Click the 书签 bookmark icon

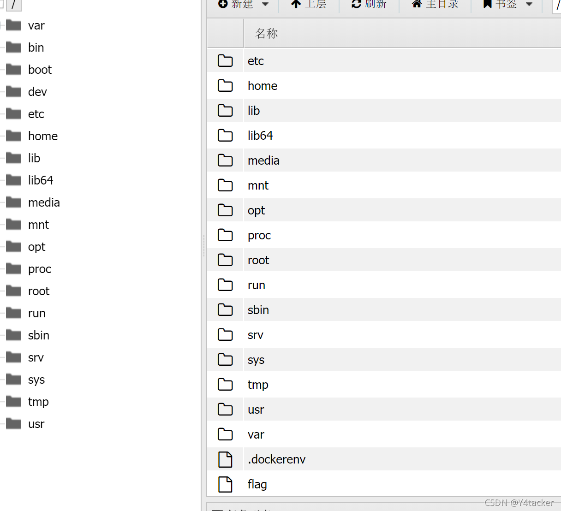pos(487,4)
